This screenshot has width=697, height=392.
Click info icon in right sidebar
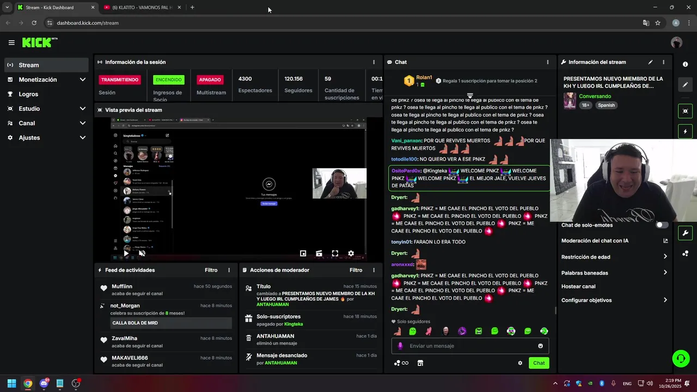click(685, 64)
